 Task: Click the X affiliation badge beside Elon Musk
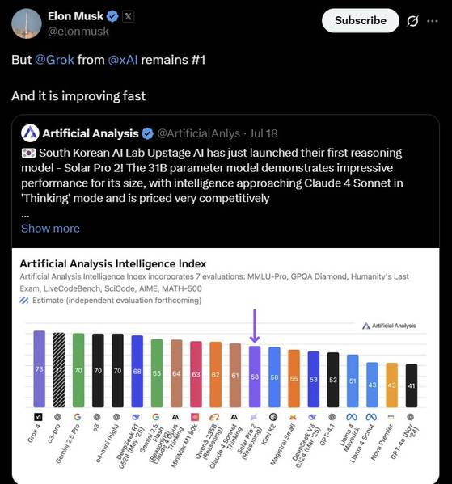tap(128, 16)
